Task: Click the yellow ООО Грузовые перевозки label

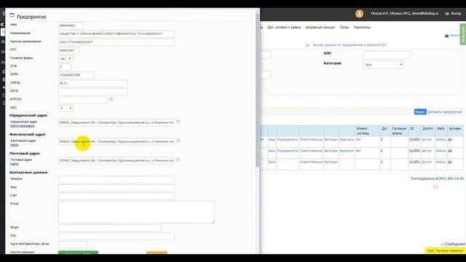Action: pyautogui.click(x=445, y=250)
